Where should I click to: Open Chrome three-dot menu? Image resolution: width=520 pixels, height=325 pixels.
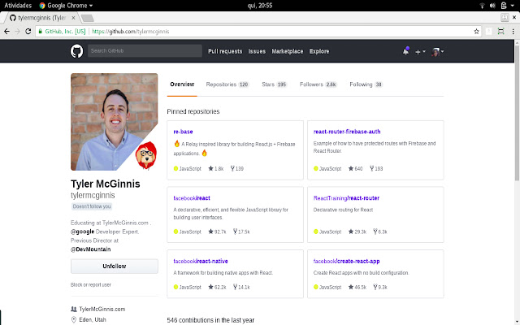513,32
